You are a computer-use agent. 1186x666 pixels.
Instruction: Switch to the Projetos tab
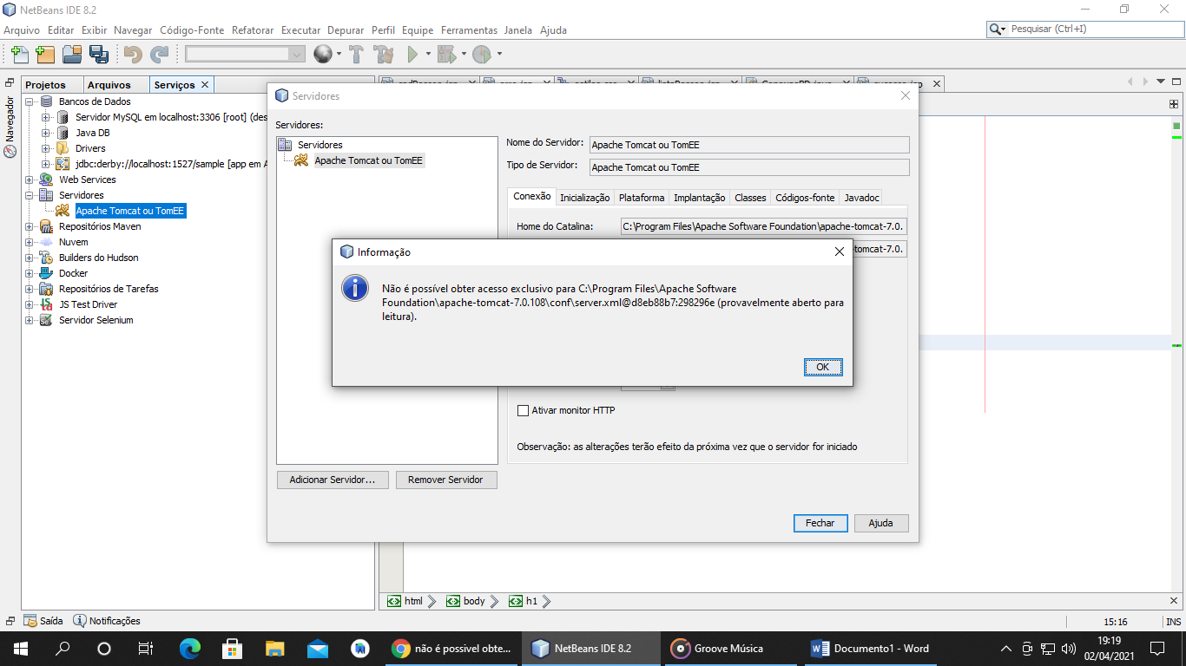coord(45,85)
